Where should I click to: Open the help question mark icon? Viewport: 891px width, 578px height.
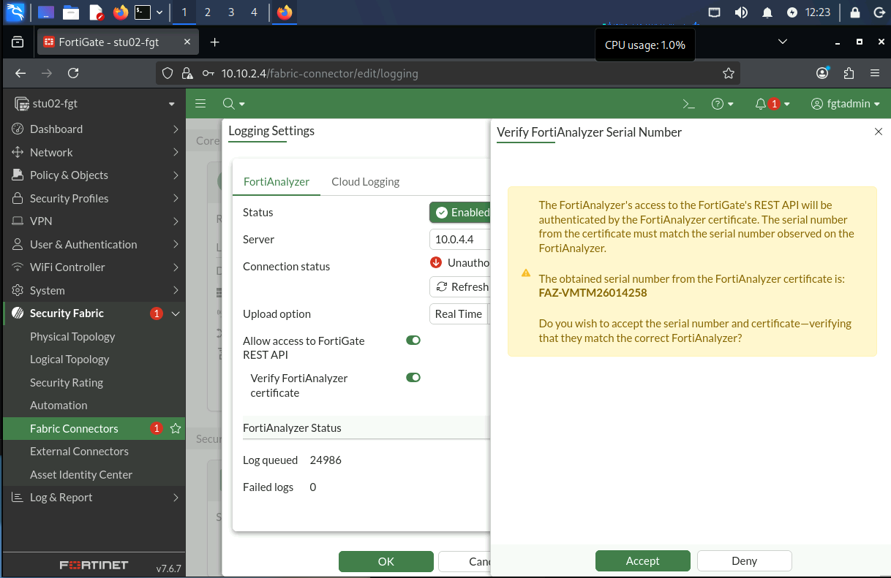click(718, 104)
